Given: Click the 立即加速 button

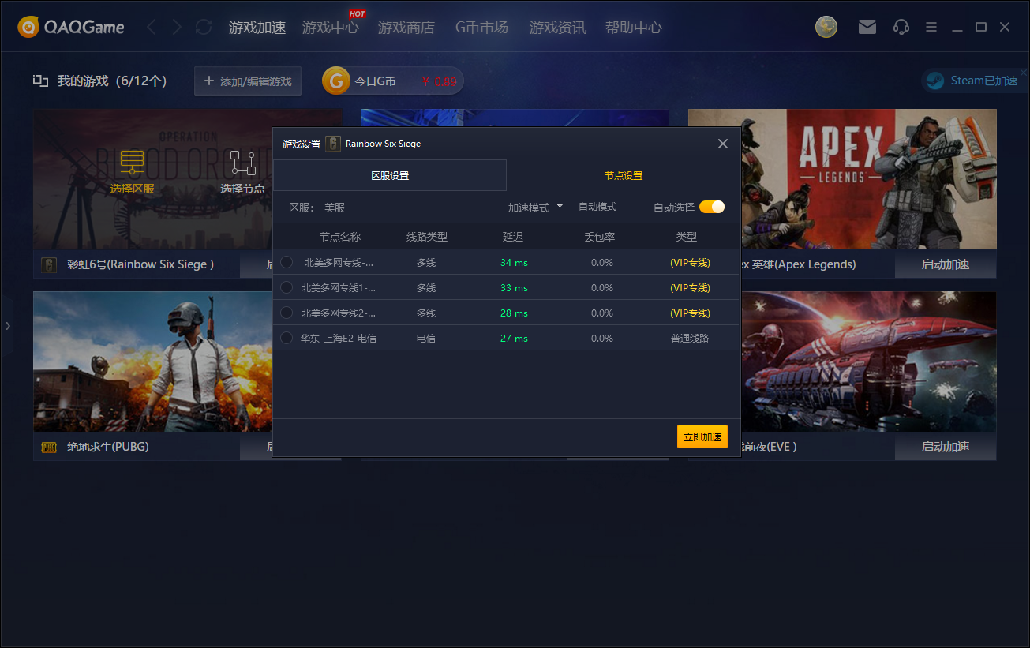Looking at the screenshot, I should pos(702,436).
